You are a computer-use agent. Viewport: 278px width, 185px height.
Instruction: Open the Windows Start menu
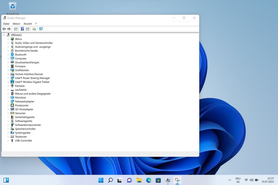coord(101,180)
